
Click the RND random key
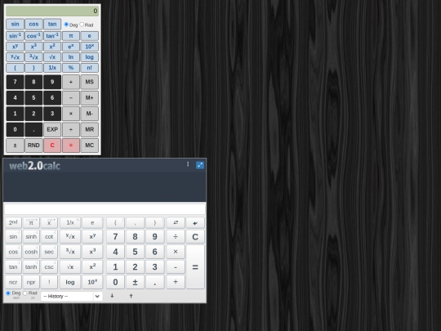[33, 145]
